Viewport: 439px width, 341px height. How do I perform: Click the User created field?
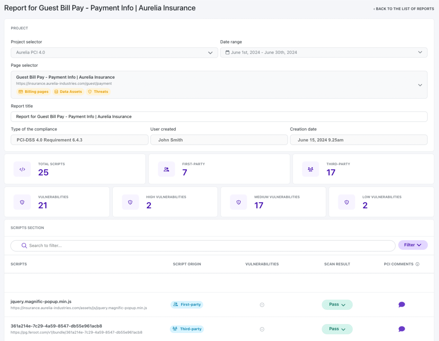[x=219, y=140]
